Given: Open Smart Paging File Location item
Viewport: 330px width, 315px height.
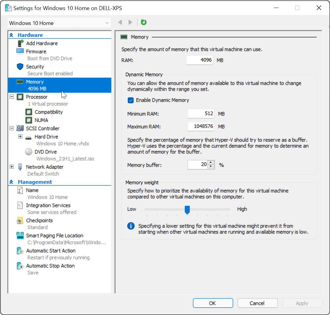Looking at the screenshot, I should pyautogui.click(x=54, y=235).
